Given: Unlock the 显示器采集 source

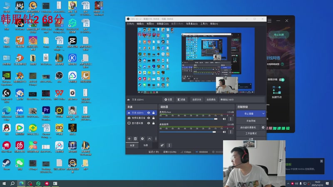Looking at the screenshot, I should tap(154, 123).
